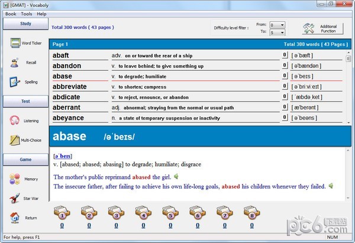Open the Multi-Choice test icon

click(x=15, y=140)
